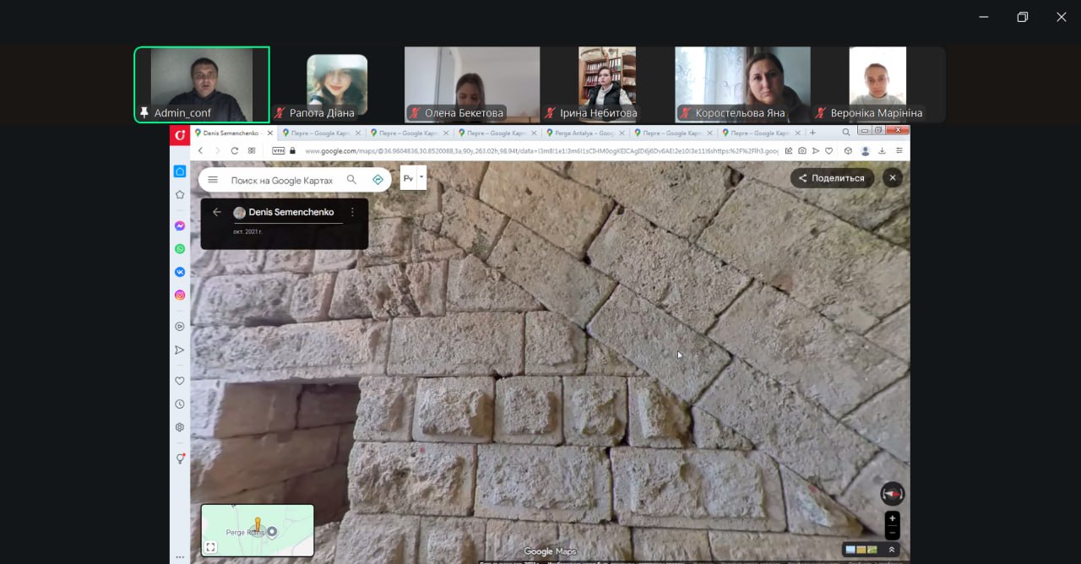1081x564 pixels.
Task: Reload the page with the refresh icon
Action: (x=234, y=150)
